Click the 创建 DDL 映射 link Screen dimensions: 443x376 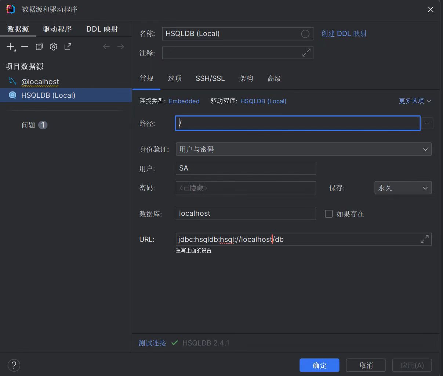pos(344,33)
